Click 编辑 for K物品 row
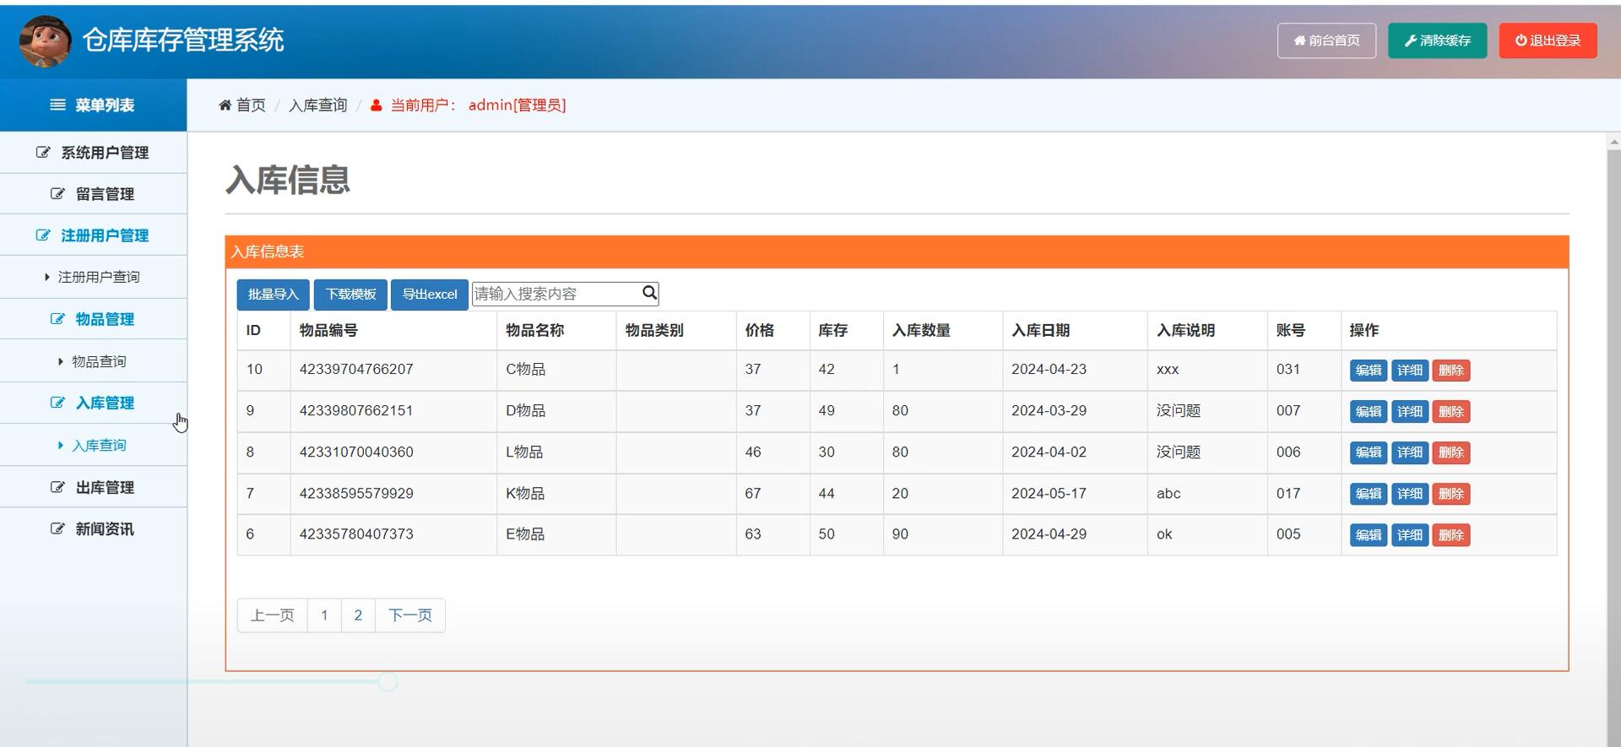Screen dimensions: 1621x747 click(x=1368, y=494)
